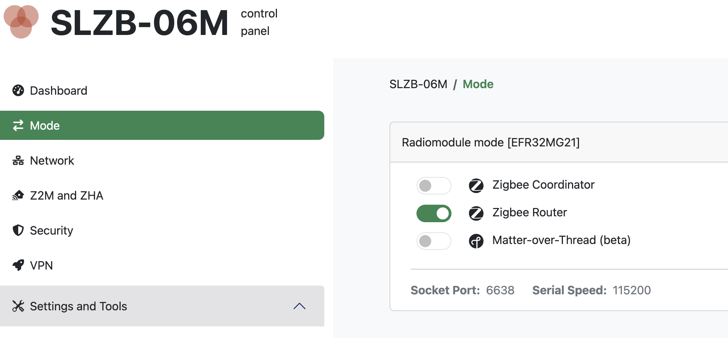This screenshot has height=338, width=728.
Task: Click the Security shield icon
Action: coord(18,230)
